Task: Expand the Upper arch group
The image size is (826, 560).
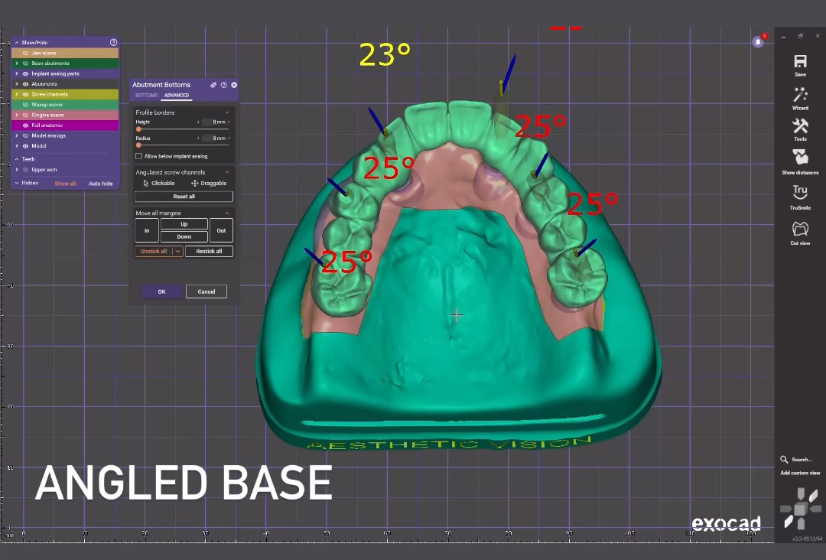Action: click(16, 170)
